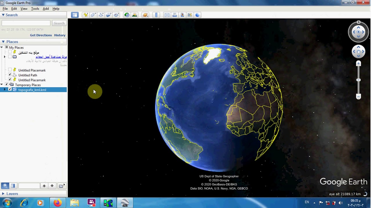Viewport: 371px width, 208px height.
Task: Move selected place up arrow
Action: point(44,186)
